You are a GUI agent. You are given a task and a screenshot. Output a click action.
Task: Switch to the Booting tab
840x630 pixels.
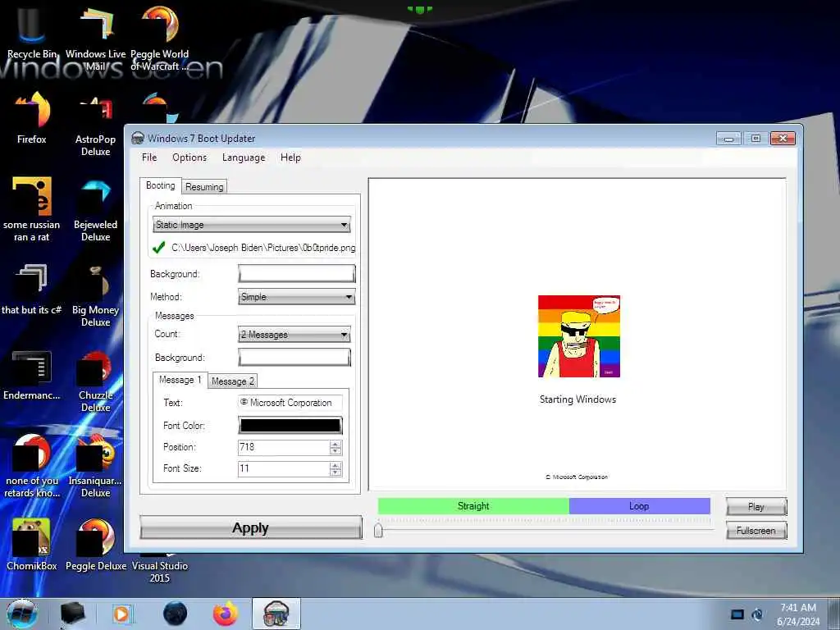160,185
